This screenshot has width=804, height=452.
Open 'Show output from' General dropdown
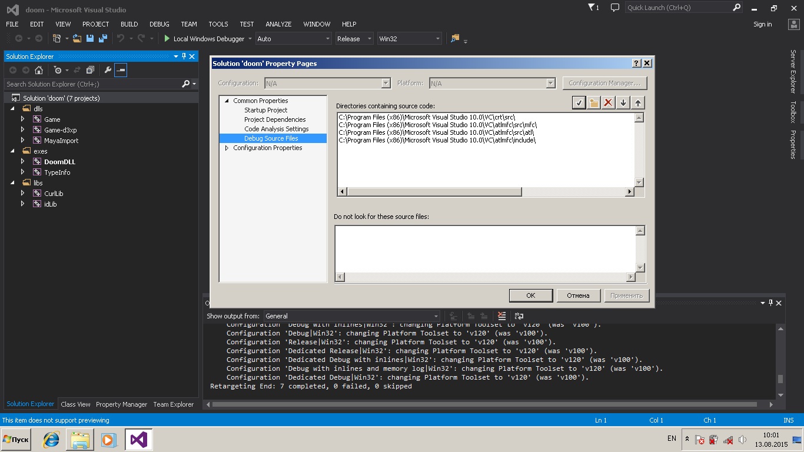(x=436, y=316)
